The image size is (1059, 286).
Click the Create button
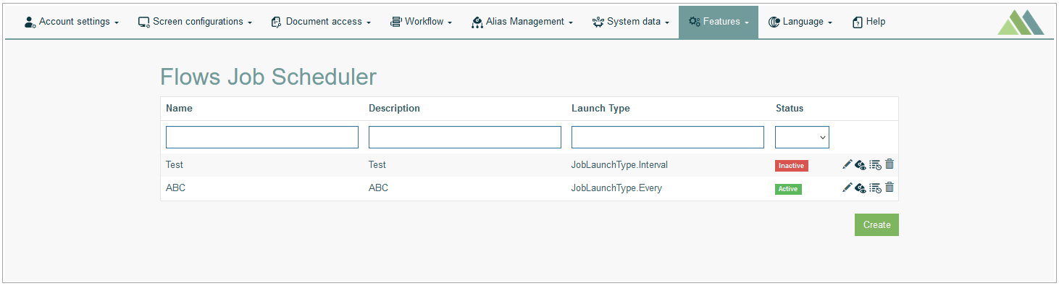coord(876,224)
